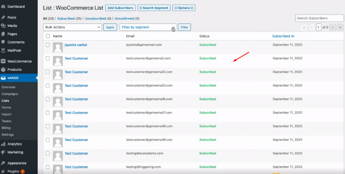Show Unconfirmed (0) filter link
The width and height of the screenshot is (345, 174).
pos(127,19)
